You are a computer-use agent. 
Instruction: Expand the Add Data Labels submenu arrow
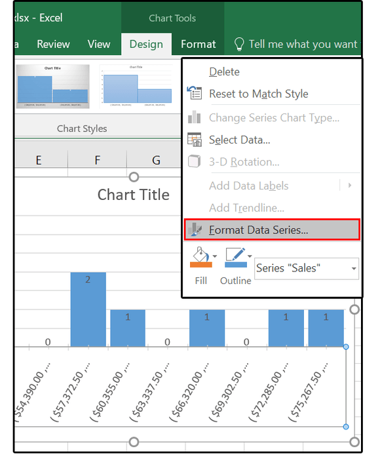tap(350, 186)
